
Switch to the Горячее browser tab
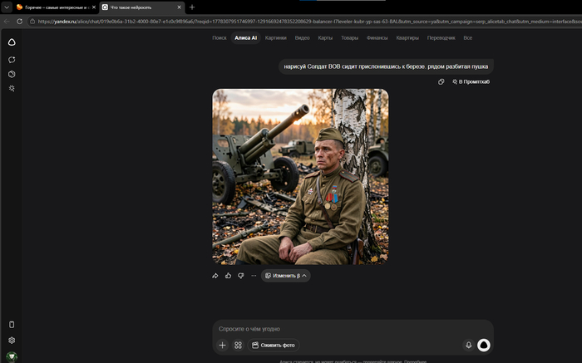click(56, 7)
